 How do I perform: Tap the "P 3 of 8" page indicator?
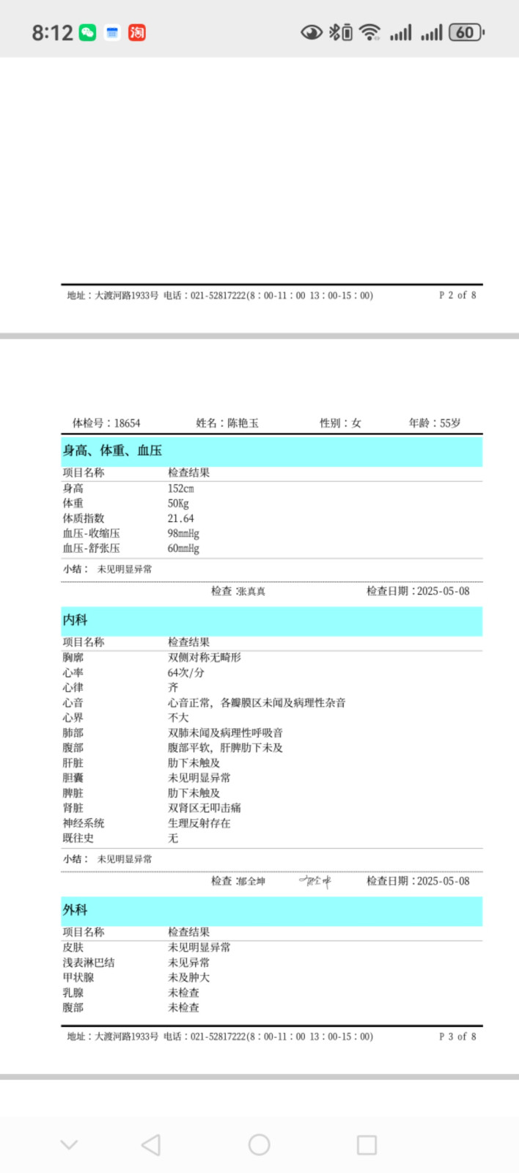(457, 1036)
